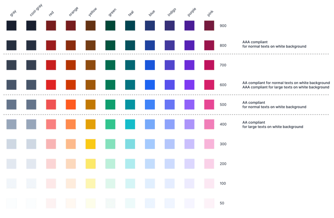Click the '100' shade row label
The height and width of the screenshot is (218, 334).
coord(223,183)
